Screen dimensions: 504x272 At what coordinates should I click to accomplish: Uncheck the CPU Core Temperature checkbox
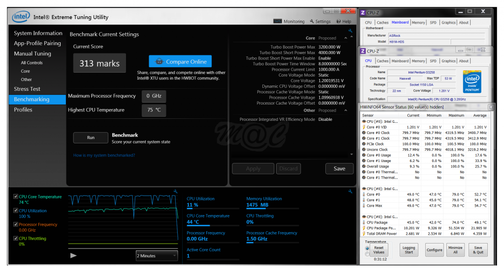(16, 197)
